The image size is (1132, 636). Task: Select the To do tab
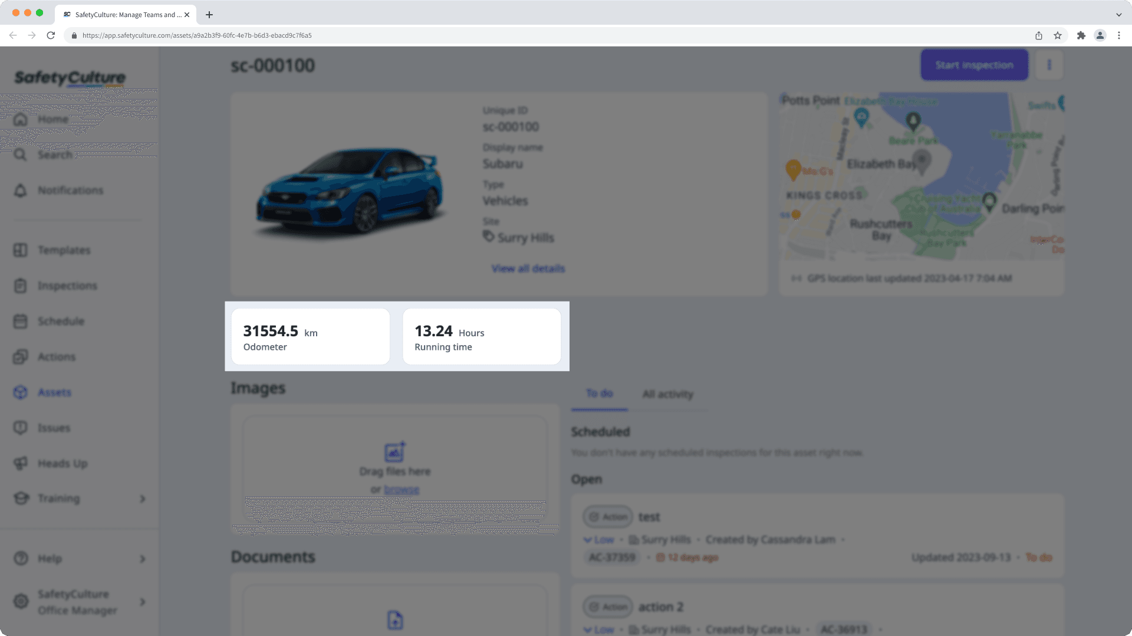click(x=599, y=393)
